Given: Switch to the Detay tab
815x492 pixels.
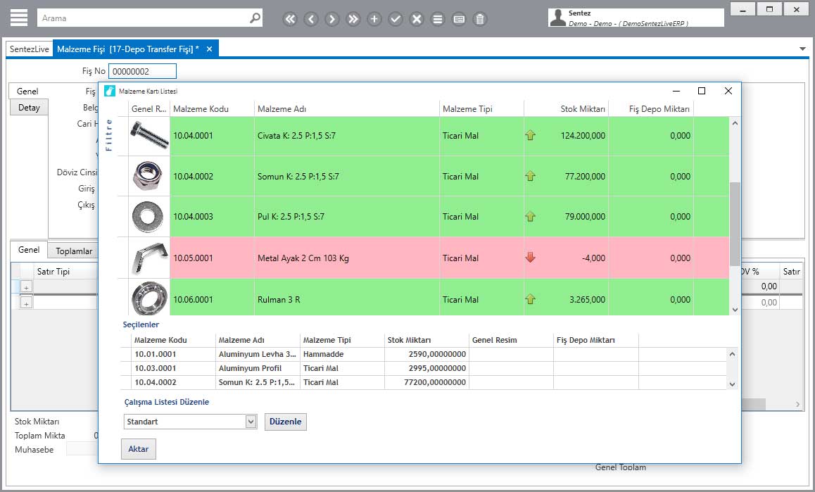Looking at the screenshot, I should click(29, 108).
